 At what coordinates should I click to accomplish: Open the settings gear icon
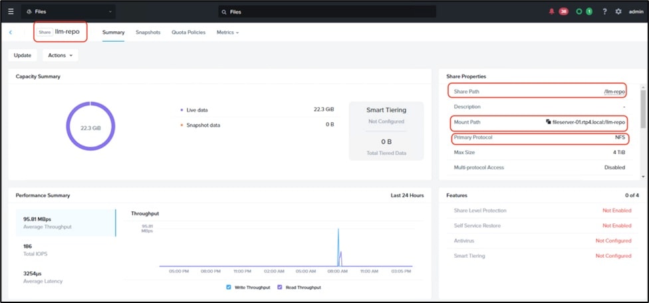(618, 11)
